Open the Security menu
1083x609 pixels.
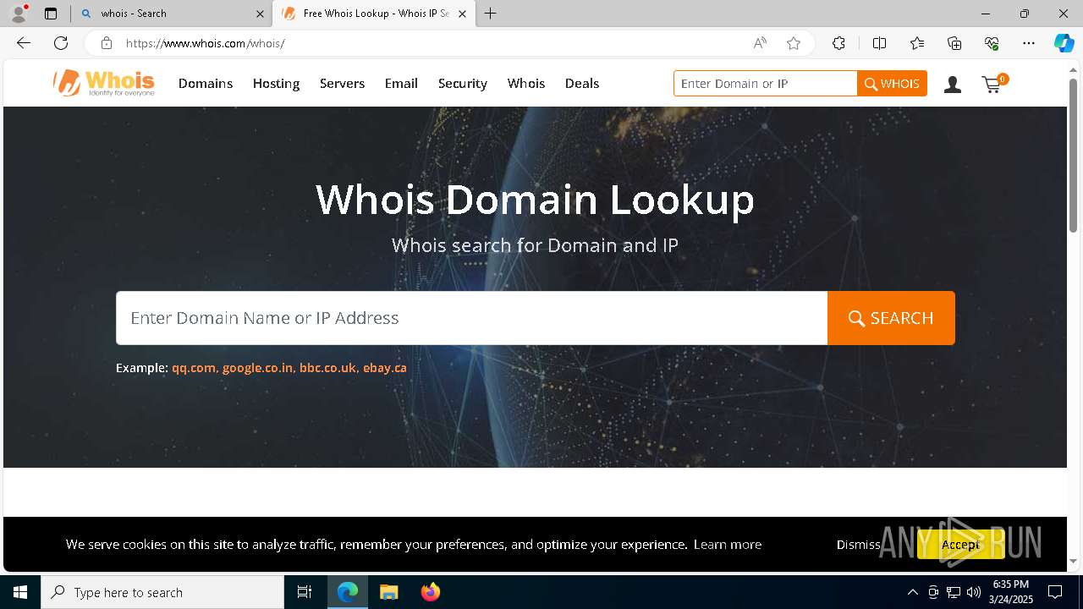pos(462,83)
